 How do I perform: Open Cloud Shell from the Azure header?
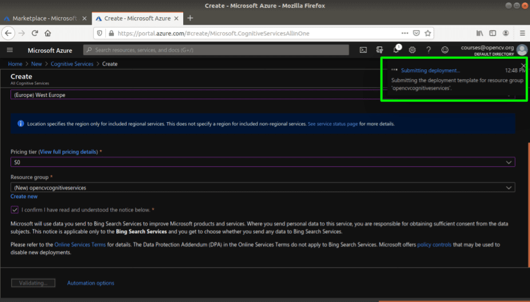coord(363,50)
